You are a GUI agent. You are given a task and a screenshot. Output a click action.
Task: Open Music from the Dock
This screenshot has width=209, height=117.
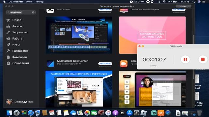coord(108,113)
